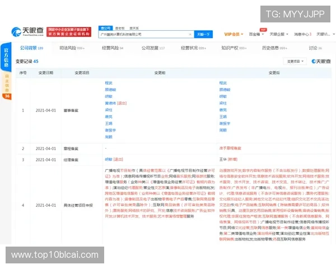Open 程武 in the 变更后 column

coord(223,83)
